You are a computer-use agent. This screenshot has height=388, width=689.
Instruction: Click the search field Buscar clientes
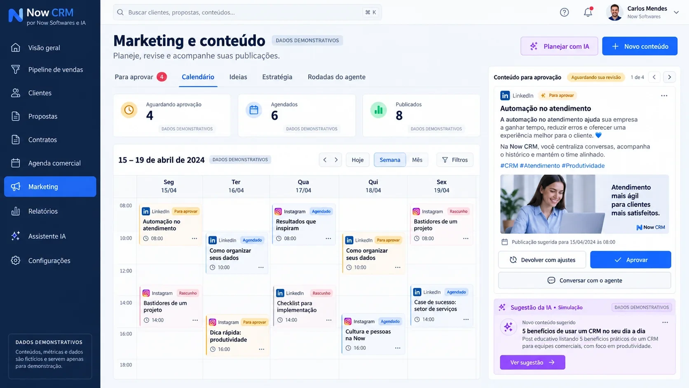[x=247, y=12]
